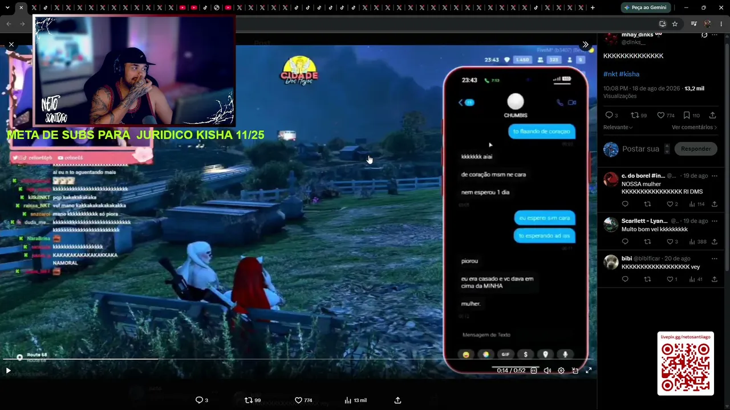Screen dimensions: 730x410
Task: Repost c. do borel comment
Action: click(647, 204)
